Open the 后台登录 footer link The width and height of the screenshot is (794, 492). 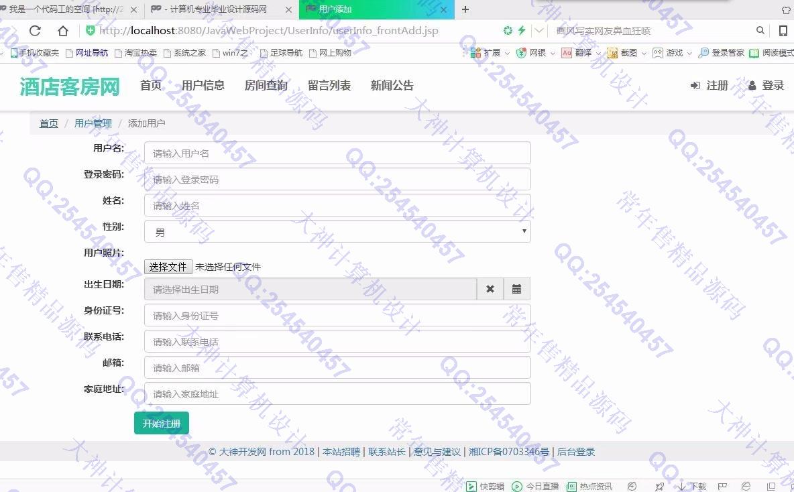click(x=576, y=452)
